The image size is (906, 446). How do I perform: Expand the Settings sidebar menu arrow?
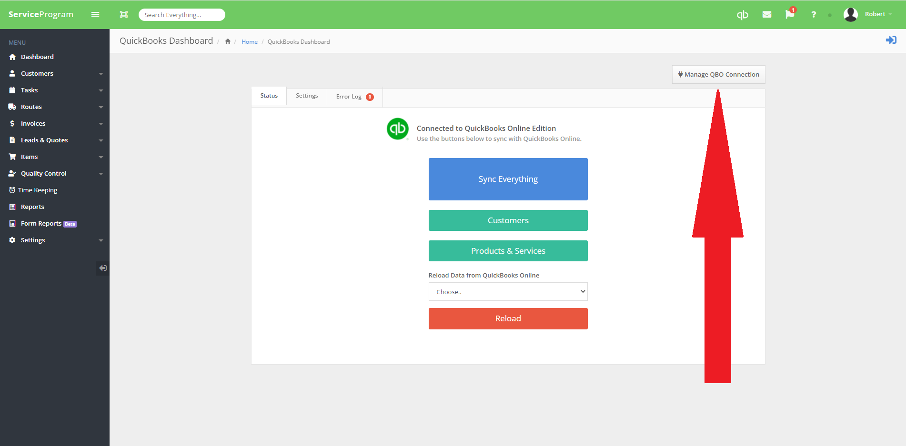[101, 240]
